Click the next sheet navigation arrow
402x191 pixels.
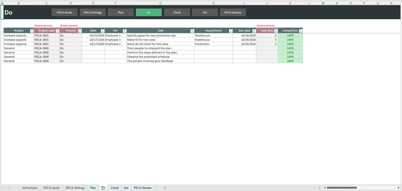9,188
